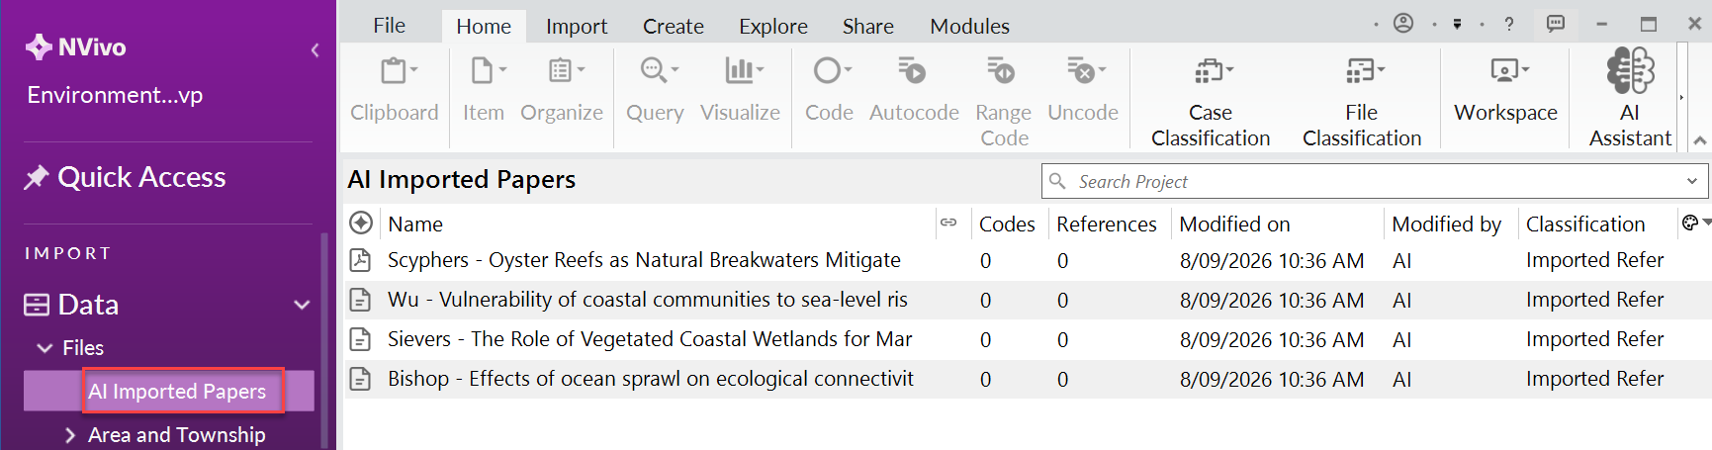The image size is (1712, 450).
Task: Click the Environment...vp project name
Action: pos(115,95)
